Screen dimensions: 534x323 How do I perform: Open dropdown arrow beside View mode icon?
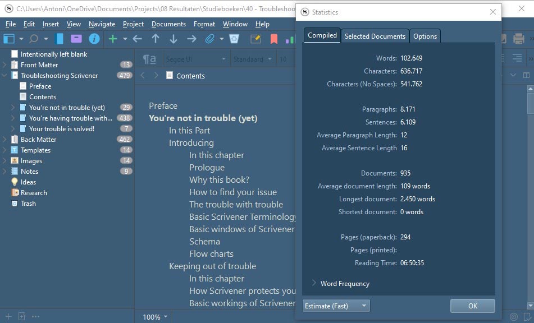pos(21,39)
